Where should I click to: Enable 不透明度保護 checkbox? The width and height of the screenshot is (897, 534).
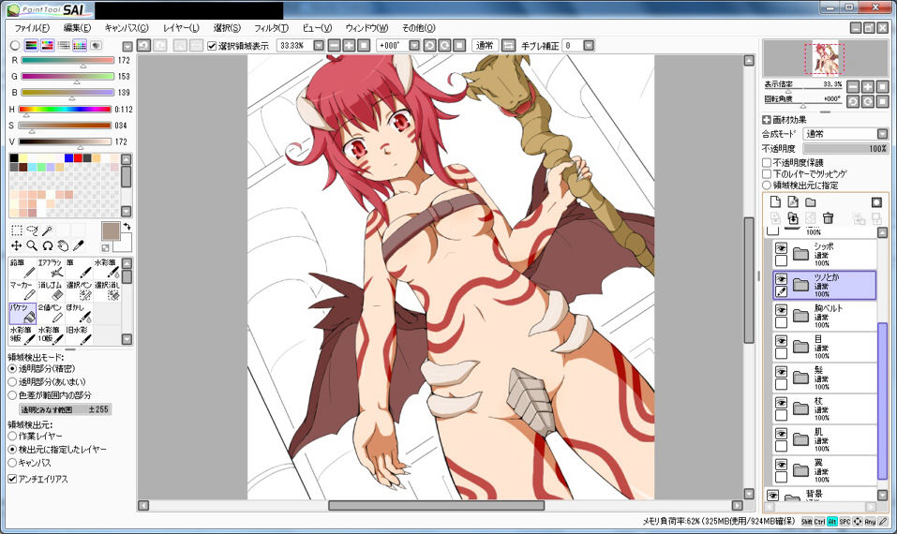[767, 163]
